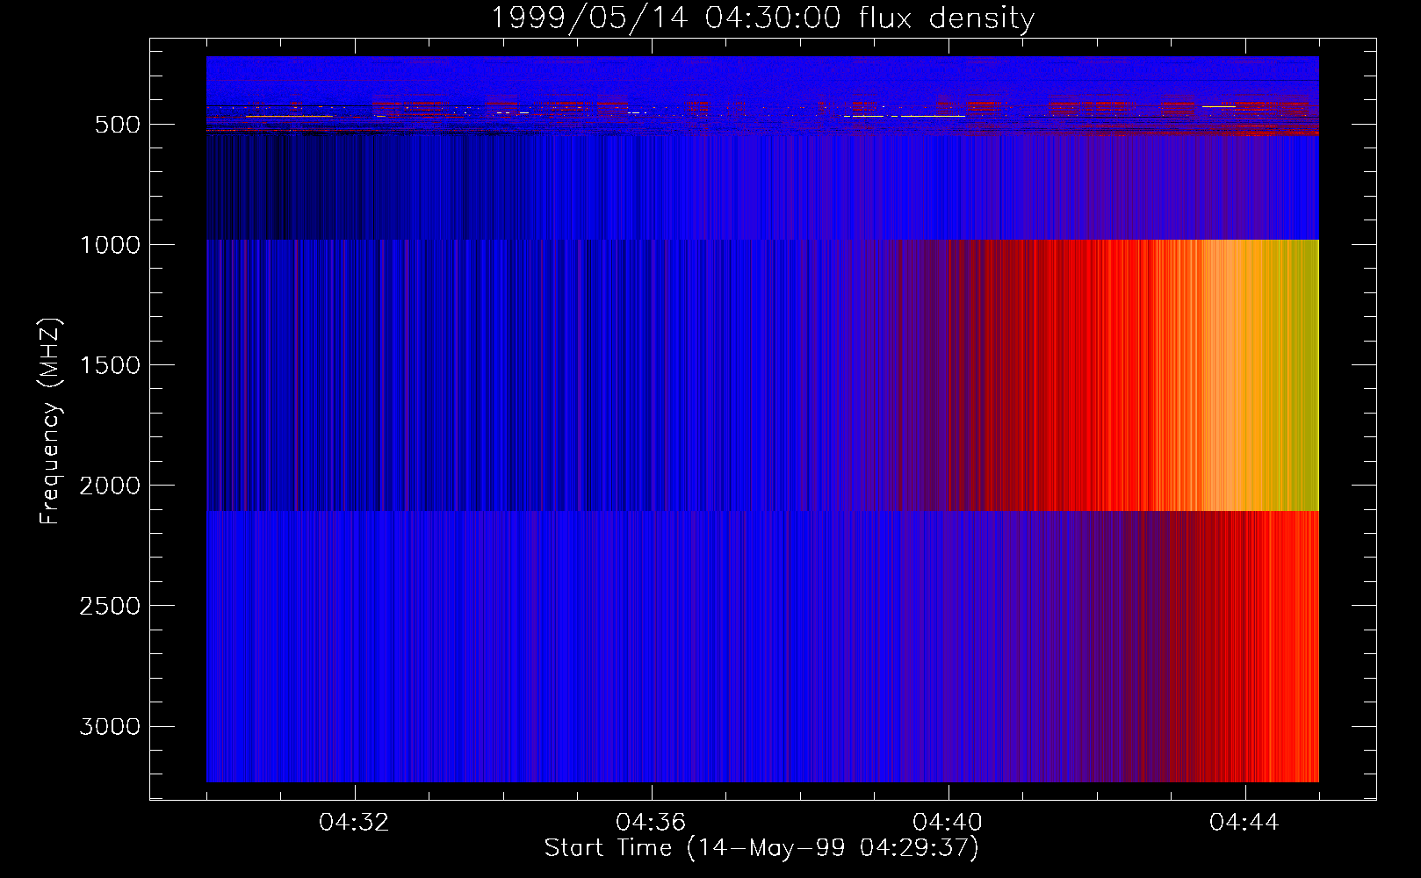The height and width of the screenshot is (878, 1421).
Task: Click the 2000 frequency tick label
Action: pos(110,486)
